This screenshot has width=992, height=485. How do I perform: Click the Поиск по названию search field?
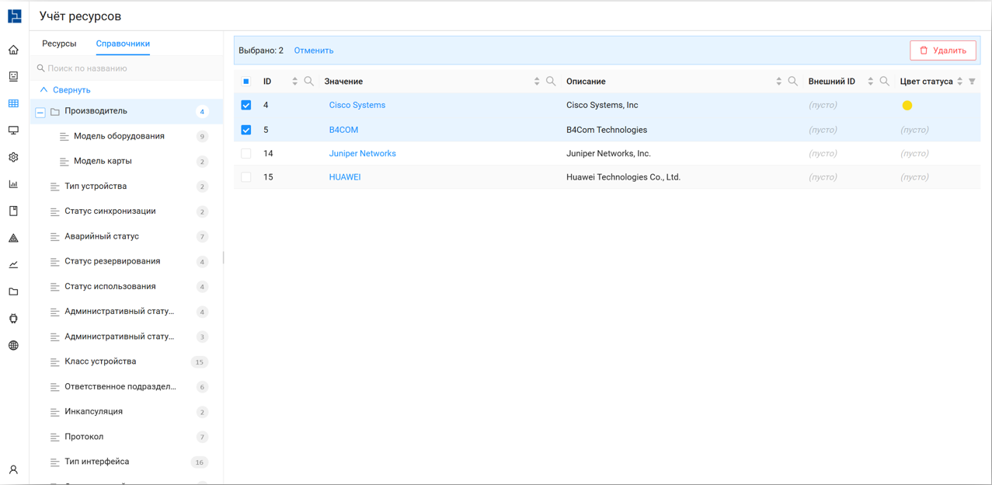tap(128, 68)
